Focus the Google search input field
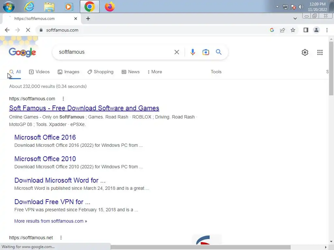The height and width of the screenshot is (250, 334). tap(115, 52)
